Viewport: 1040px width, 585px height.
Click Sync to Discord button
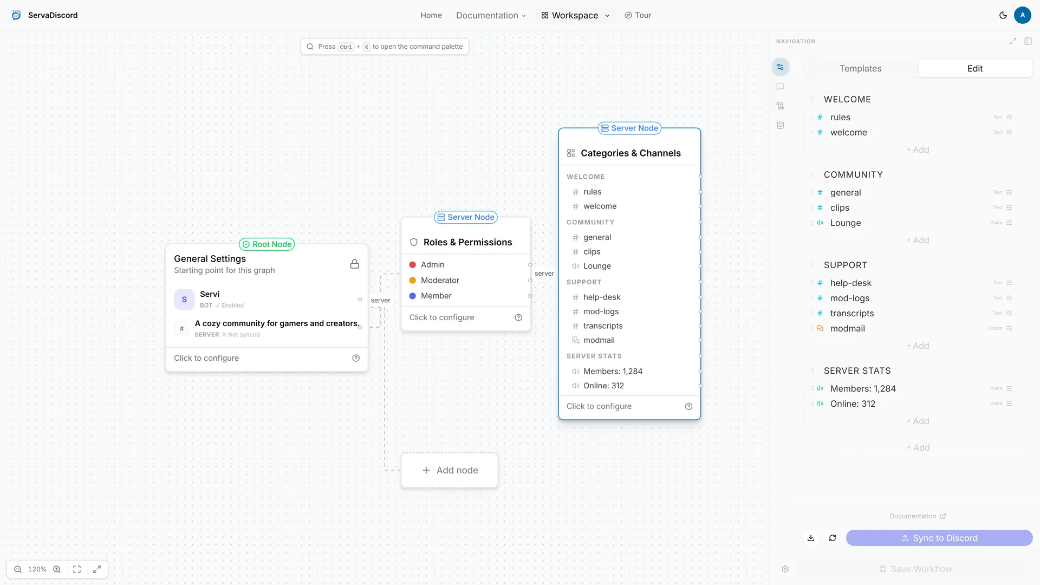click(x=939, y=538)
